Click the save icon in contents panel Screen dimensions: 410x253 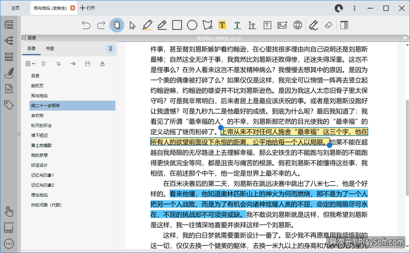point(88,64)
